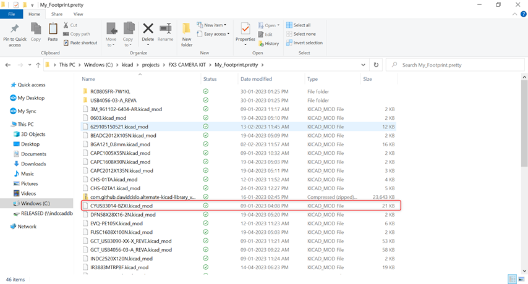
Task: Expand the This PC tree node
Action: 7,124
